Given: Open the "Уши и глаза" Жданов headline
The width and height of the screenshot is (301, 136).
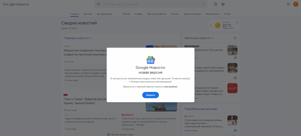Looking at the screenshot, I should (85, 101).
